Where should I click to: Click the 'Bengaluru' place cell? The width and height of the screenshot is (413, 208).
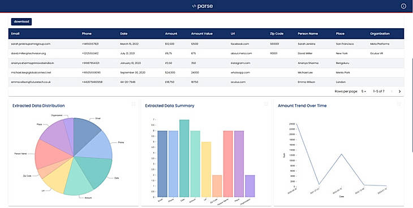(342, 63)
